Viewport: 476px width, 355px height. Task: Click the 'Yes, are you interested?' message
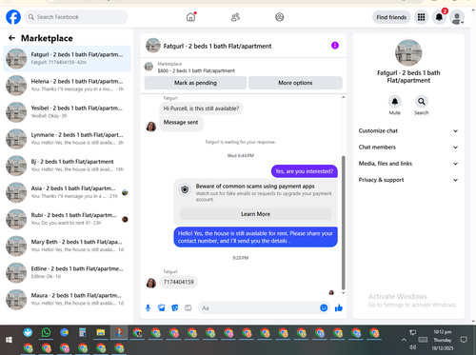point(305,171)
